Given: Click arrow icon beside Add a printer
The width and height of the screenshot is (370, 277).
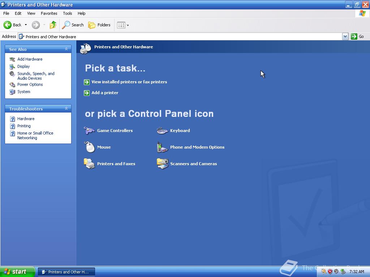Looking at the screenshot, I should [x=87, y=93].
